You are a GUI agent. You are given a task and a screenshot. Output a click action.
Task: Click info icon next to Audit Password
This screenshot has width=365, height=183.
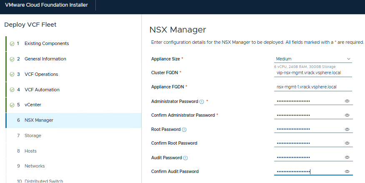185,158
